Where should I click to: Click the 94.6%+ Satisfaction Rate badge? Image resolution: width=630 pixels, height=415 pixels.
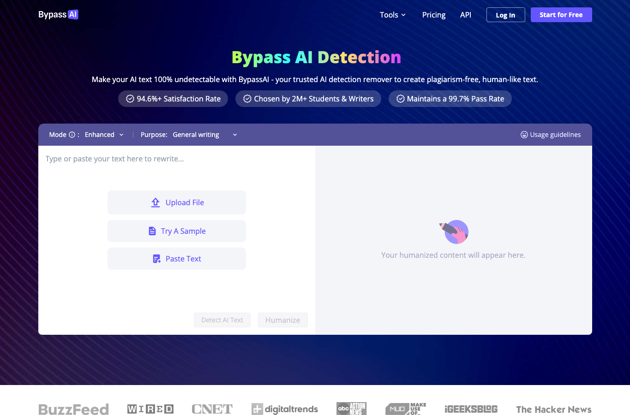[x=173, y=99]
